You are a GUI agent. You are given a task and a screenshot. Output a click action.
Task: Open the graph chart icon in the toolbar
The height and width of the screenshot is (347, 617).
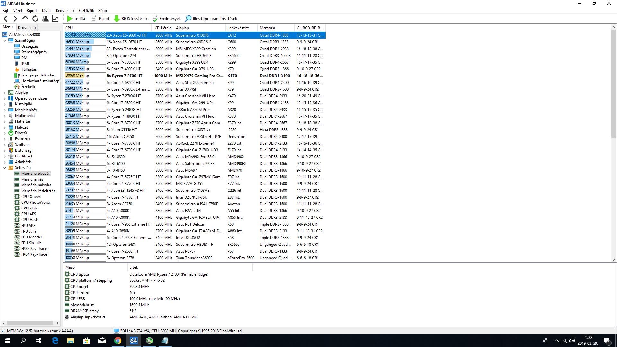(55, 19)
